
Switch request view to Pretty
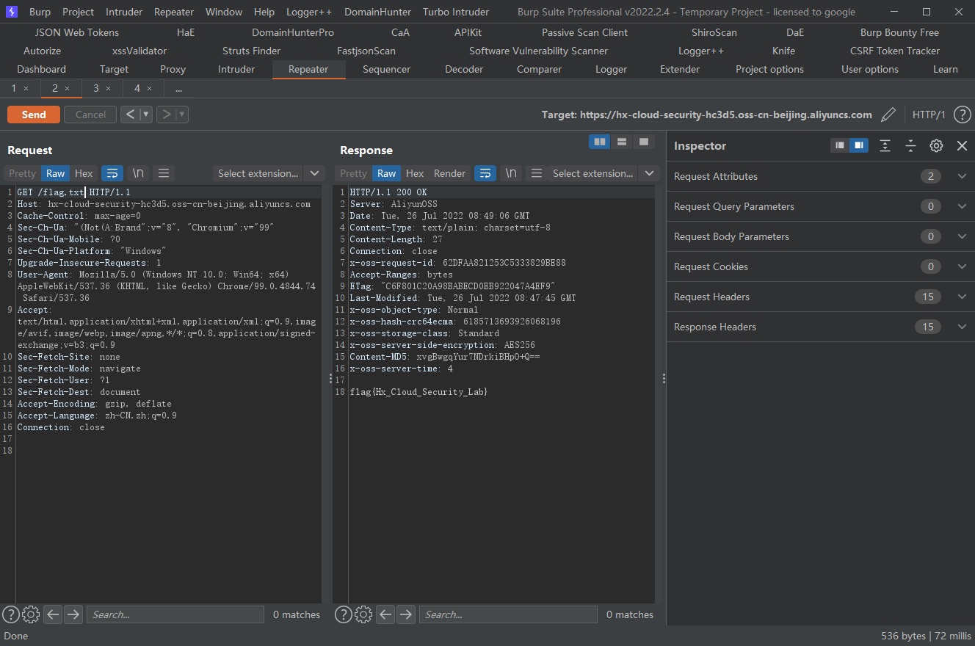click(22, 173)
